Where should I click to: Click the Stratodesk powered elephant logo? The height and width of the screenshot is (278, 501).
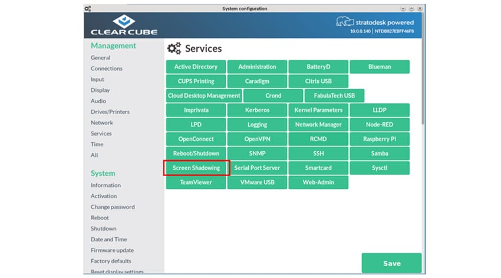click(x=344, y=21)
